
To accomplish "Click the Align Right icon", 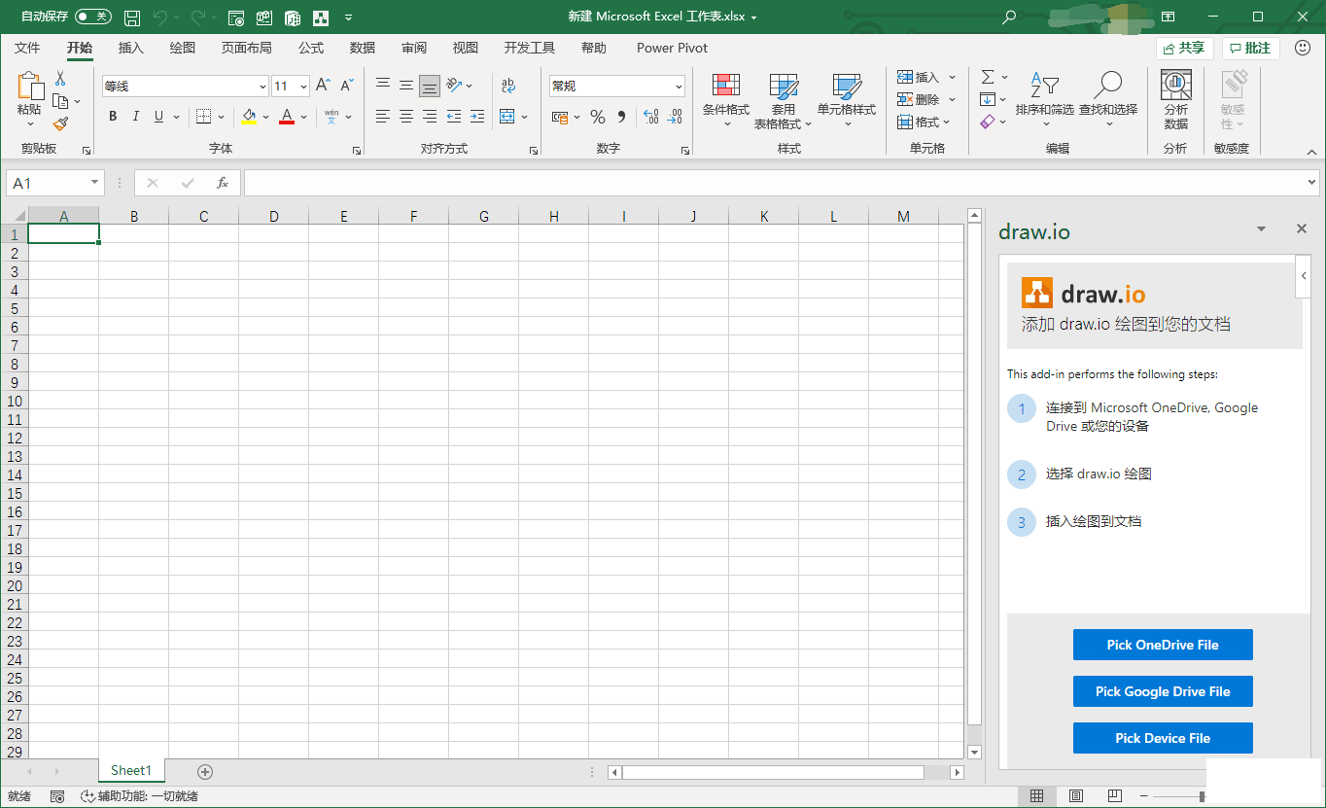I will [430, 117].
